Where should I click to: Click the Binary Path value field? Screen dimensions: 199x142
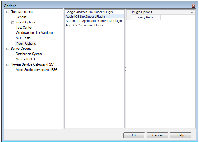178,18
